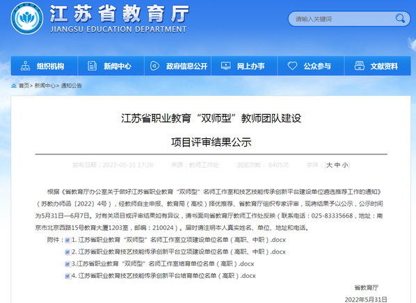Set the font size to 大
Viewport: 416px width, 303px height.
[329, 165]
